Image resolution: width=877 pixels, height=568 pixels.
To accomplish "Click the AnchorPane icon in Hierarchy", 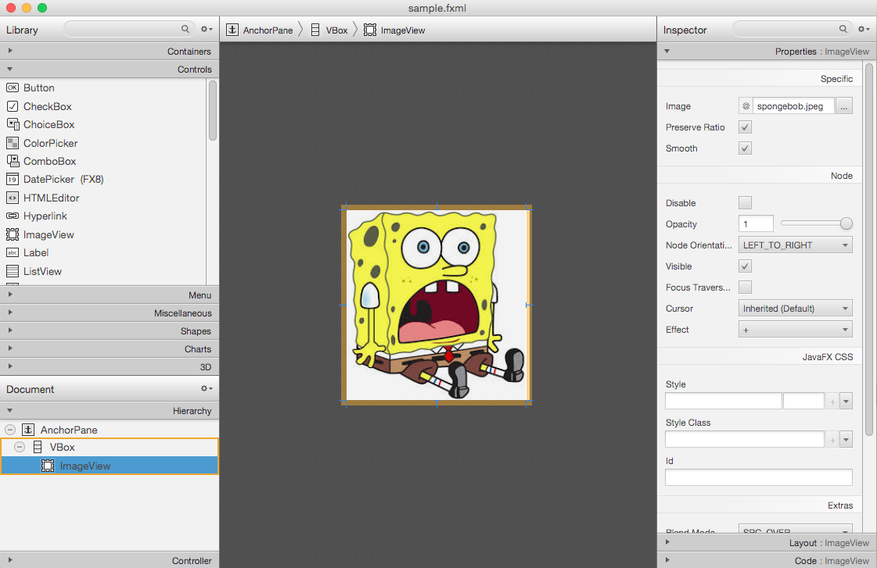I will coord(28,430).
